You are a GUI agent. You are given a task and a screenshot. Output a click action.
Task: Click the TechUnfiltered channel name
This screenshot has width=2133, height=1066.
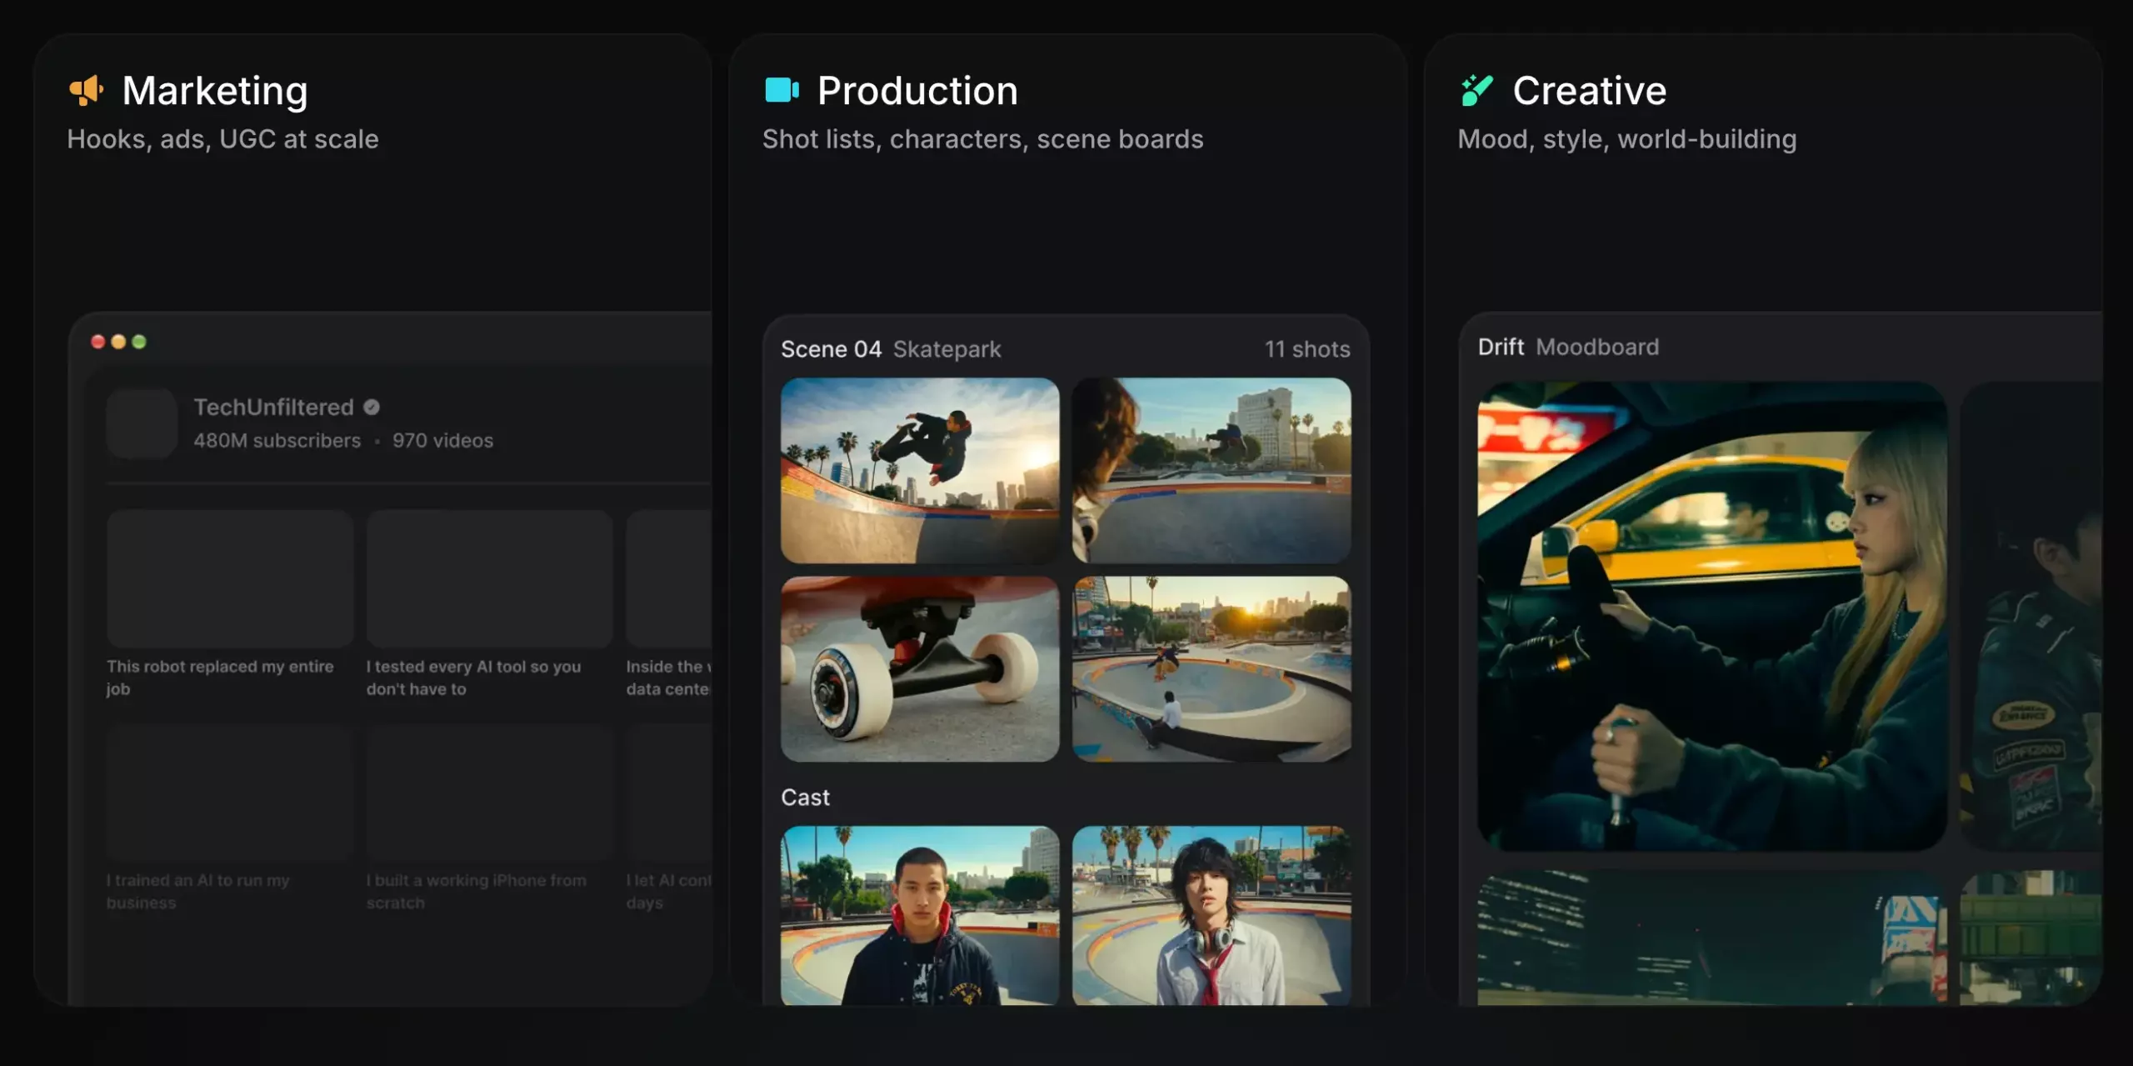(273, 407)
